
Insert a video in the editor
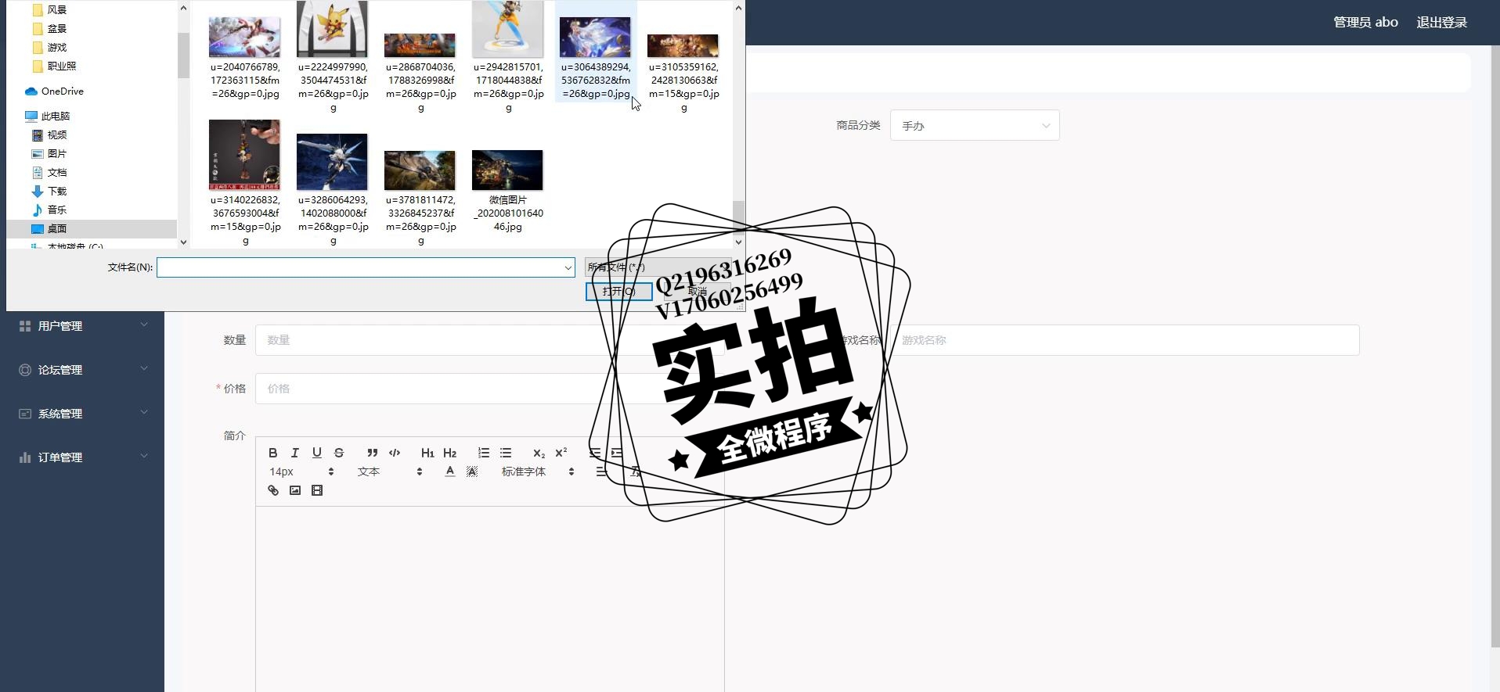(316, 490)
